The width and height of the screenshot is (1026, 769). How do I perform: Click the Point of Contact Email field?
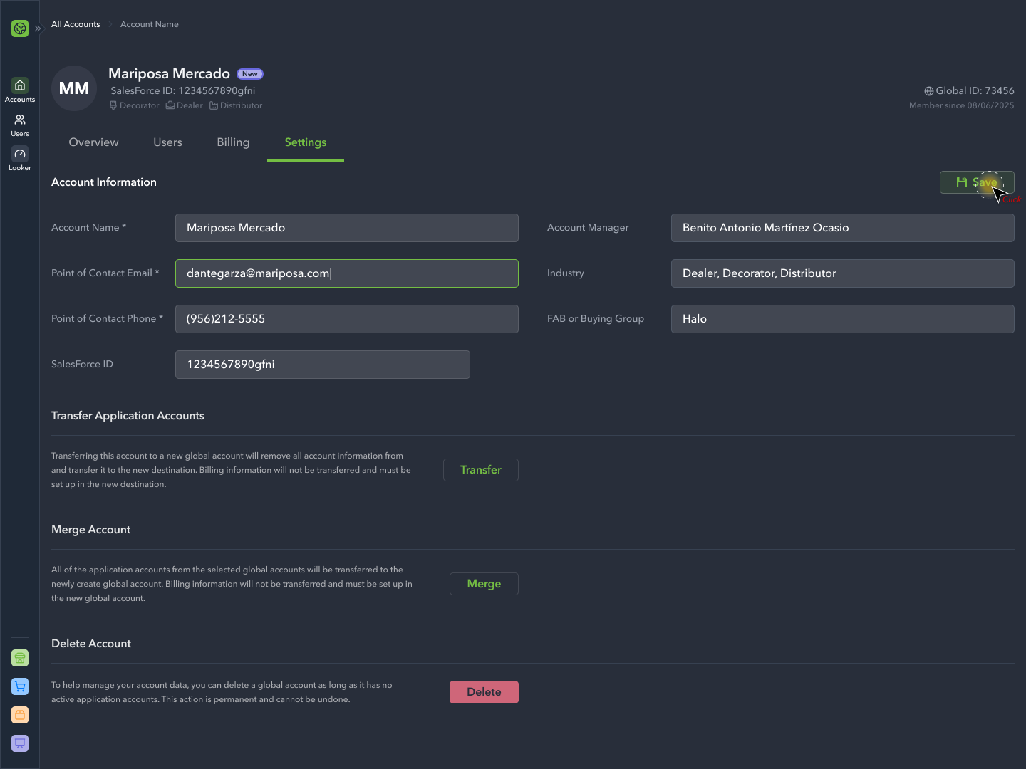pos(346,273)
